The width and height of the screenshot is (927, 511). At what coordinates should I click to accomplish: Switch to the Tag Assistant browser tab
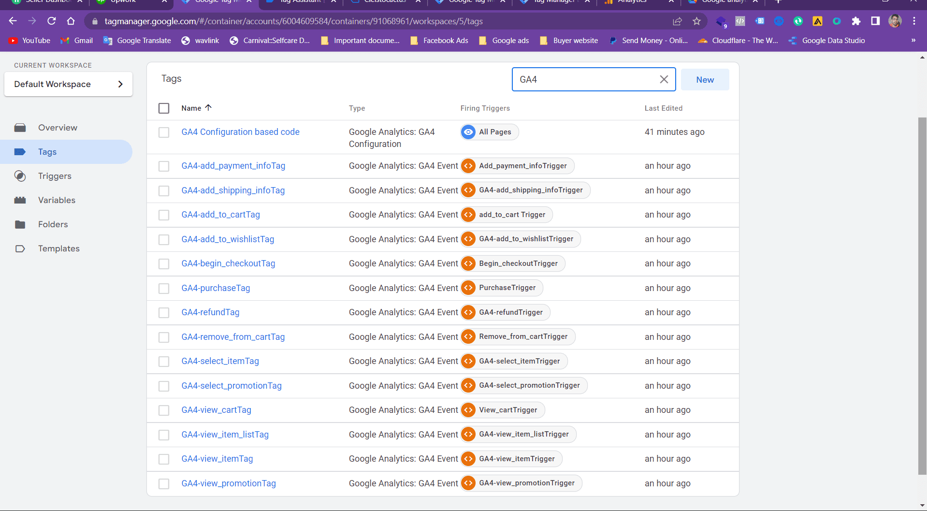(297, 2)
